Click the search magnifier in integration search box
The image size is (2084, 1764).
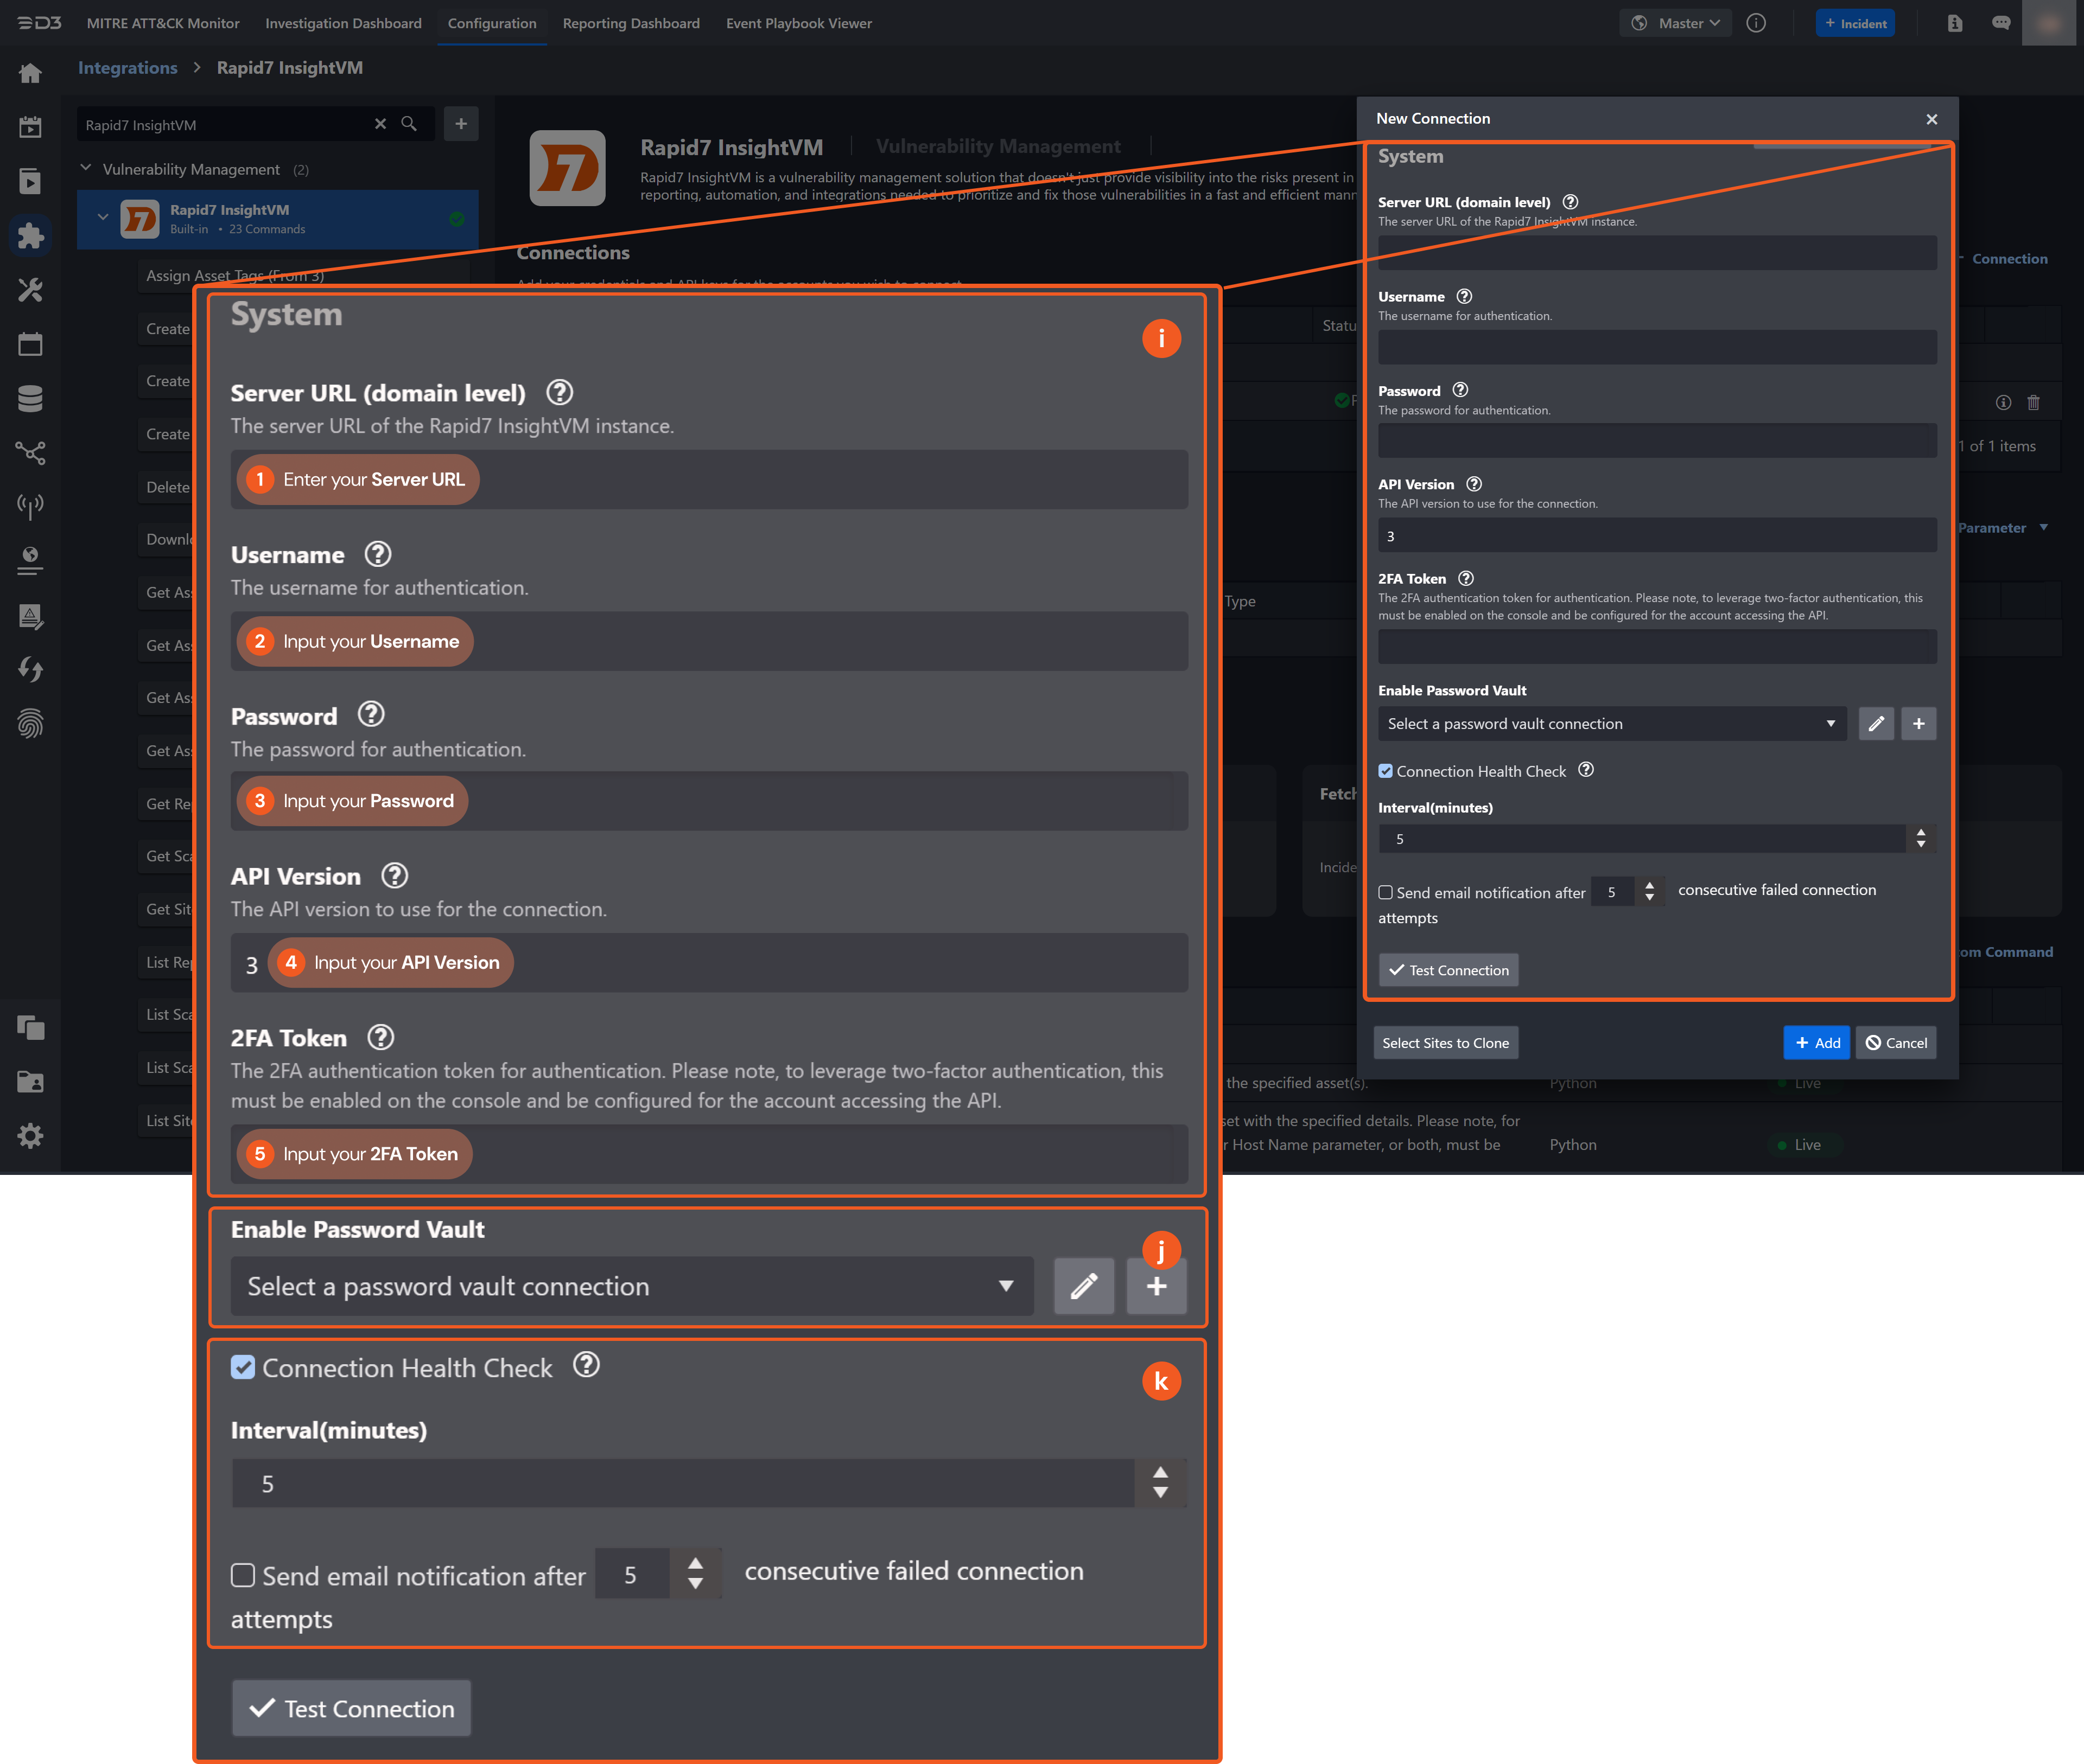pyautogui.click(x=408, y=124)
